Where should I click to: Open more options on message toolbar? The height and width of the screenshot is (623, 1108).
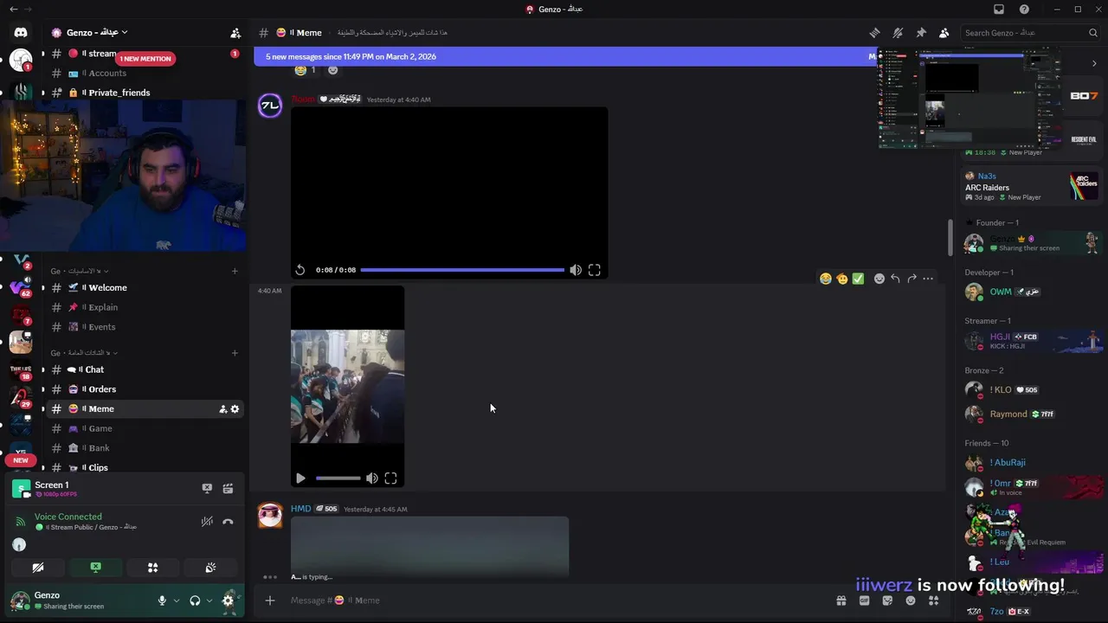[x=928, y=279]
